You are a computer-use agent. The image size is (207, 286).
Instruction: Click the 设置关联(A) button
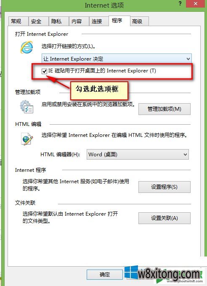(165, 218)
